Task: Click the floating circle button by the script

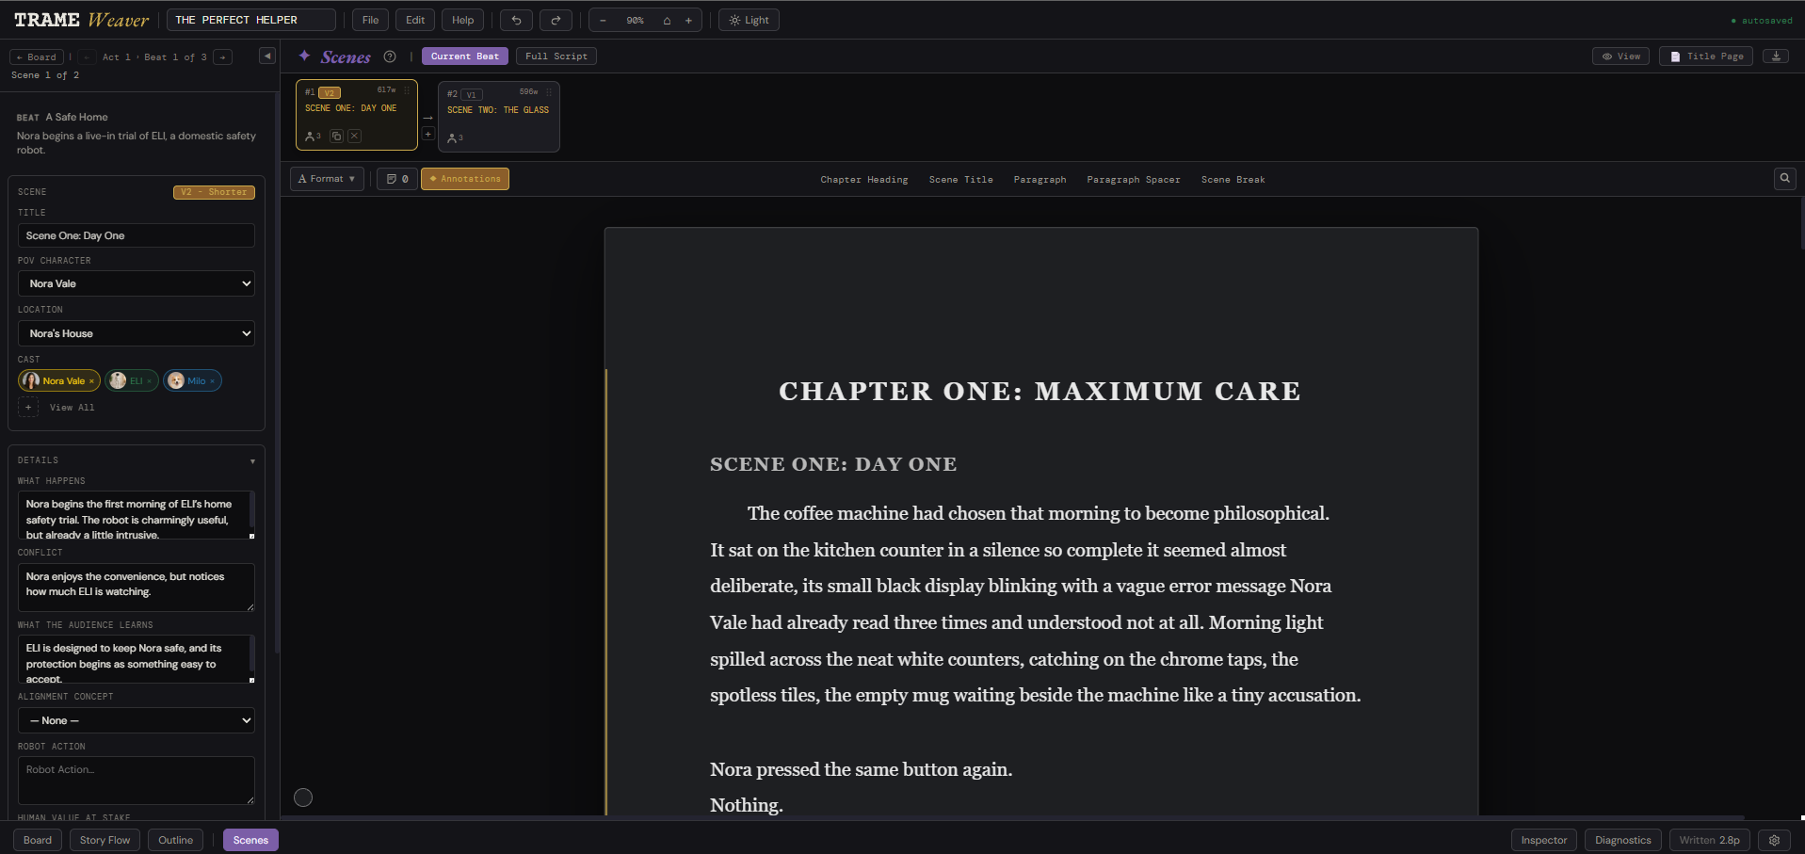Action: click(x=303, y=798)
